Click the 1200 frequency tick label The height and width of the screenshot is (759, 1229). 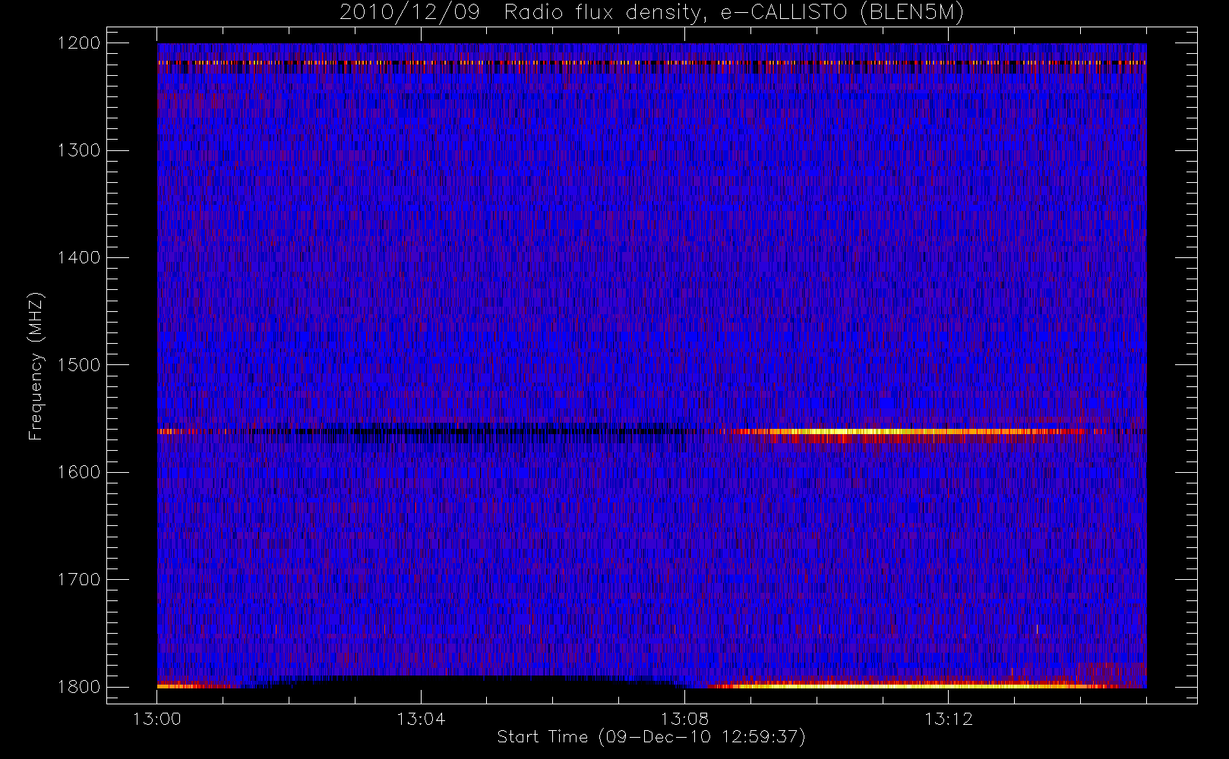[79, 43]
